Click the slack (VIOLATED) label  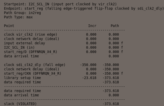[x=20, y=104]
